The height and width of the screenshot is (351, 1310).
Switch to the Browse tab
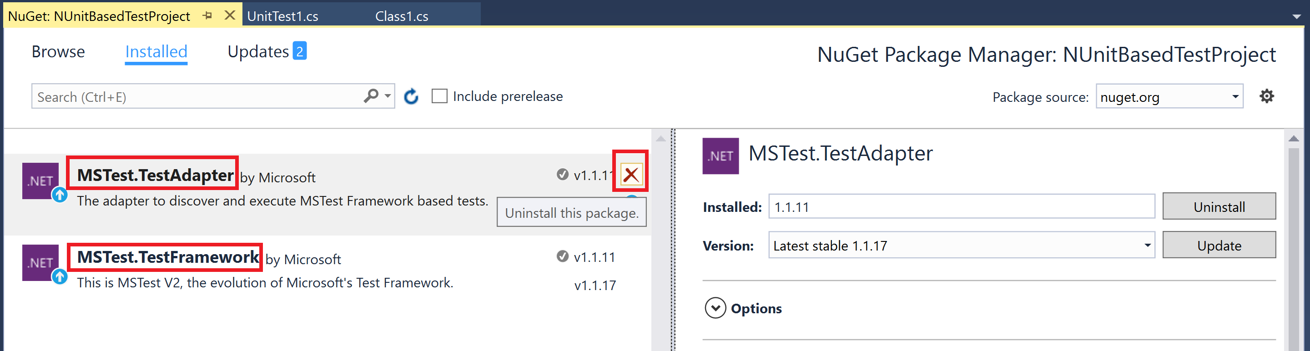point(59,52)
